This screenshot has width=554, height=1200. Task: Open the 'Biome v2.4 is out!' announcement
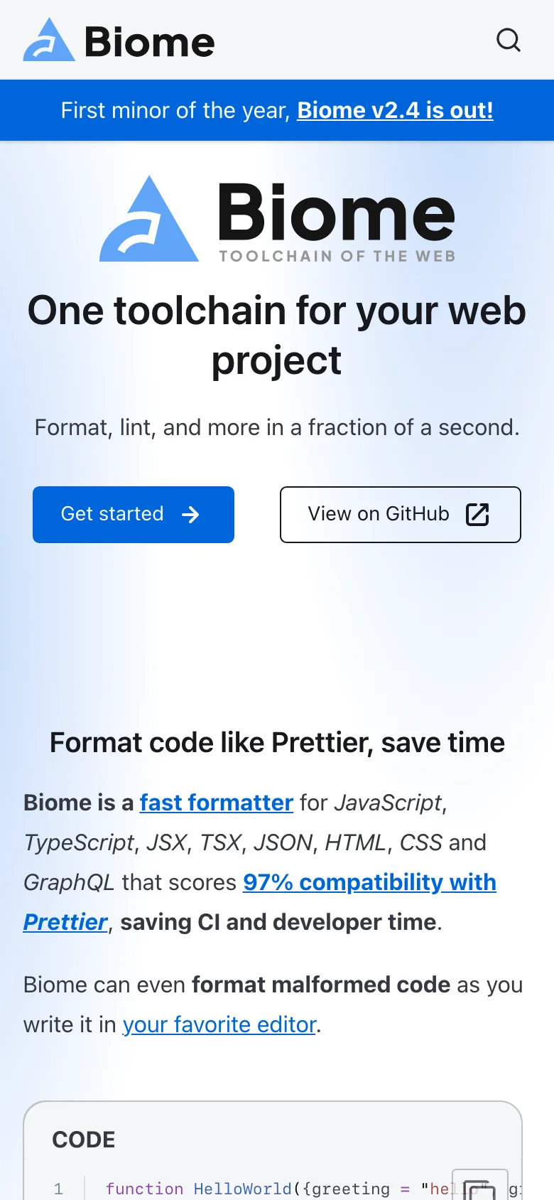(x=395, y=110)
